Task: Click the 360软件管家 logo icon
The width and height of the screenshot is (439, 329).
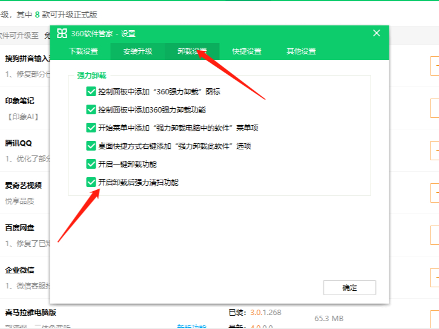Action: pos(62,33)
